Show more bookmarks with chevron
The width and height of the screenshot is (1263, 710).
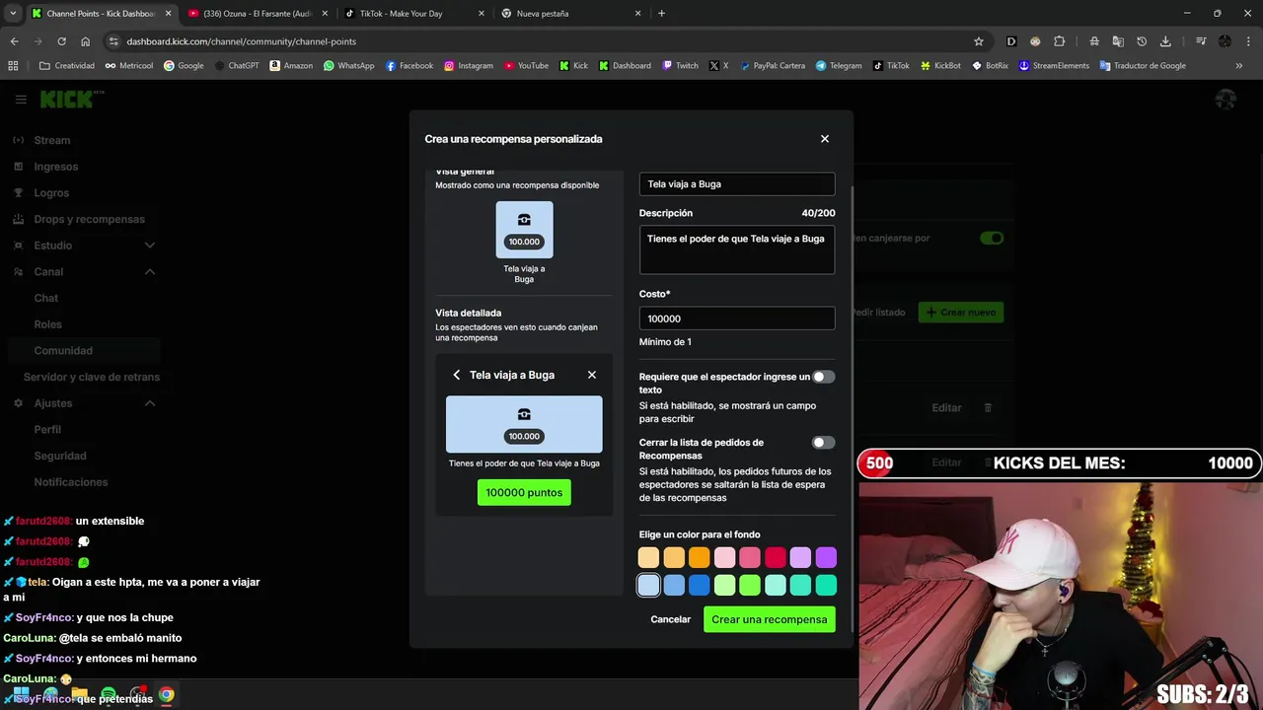[1239, 66]
